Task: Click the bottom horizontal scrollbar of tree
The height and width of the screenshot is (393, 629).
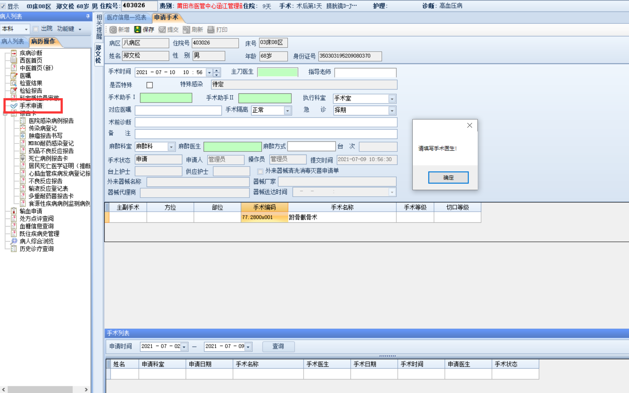Action: tap(41, 389)
